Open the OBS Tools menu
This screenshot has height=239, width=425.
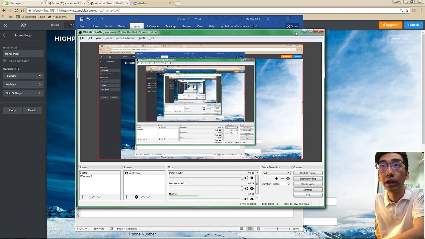[142, 38]
